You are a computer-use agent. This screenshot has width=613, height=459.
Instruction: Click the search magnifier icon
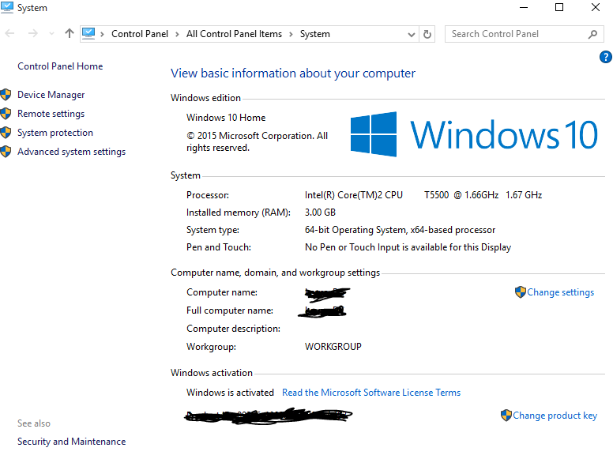pos(592,35)
